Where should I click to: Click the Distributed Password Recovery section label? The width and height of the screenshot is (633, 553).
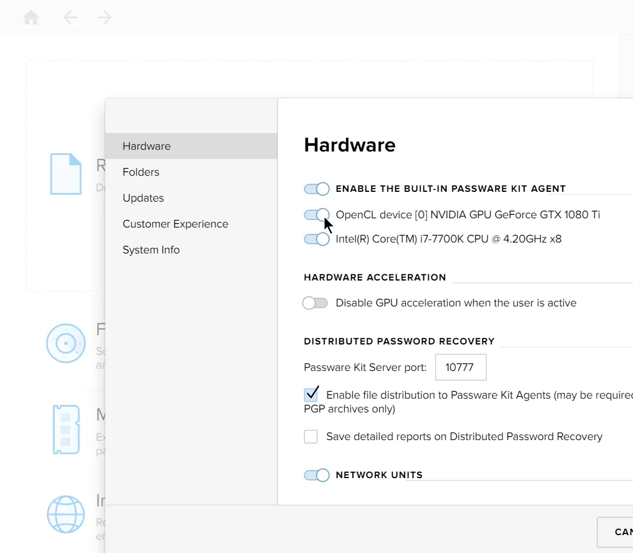click(399, 341)
